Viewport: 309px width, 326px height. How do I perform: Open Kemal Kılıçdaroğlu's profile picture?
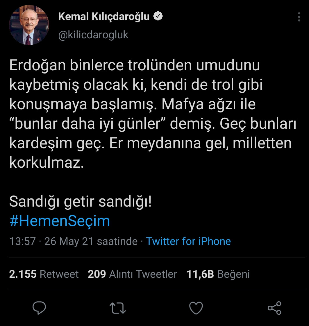pyautogui.click(x=29, y=24)
